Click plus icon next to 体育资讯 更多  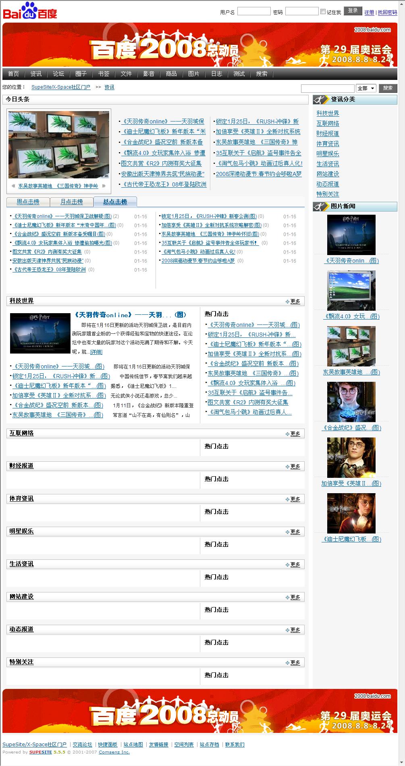point(287,499)
